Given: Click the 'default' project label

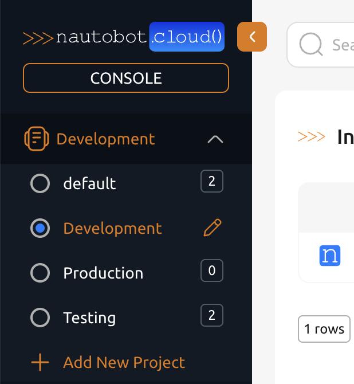Looking at the screenshot, I should coord(89,183).
